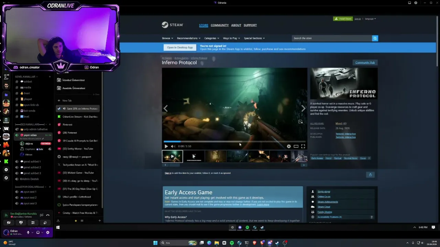The width and height of the screenshot is (440, 247).
Task: Open the Ways to Play dropdown
Action: [x=231, y=38]
